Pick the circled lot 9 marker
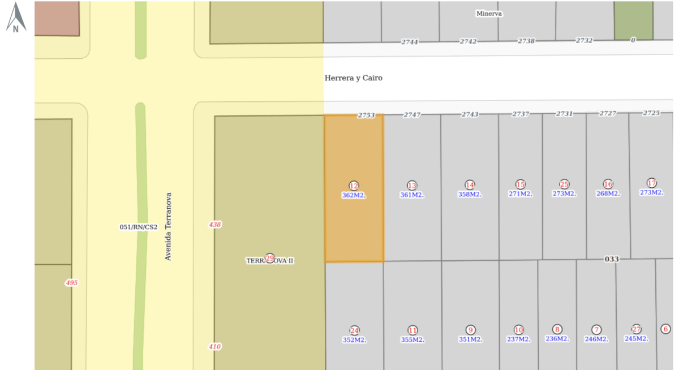The height and width of the screenshot is (370, 679). [470, 330]
